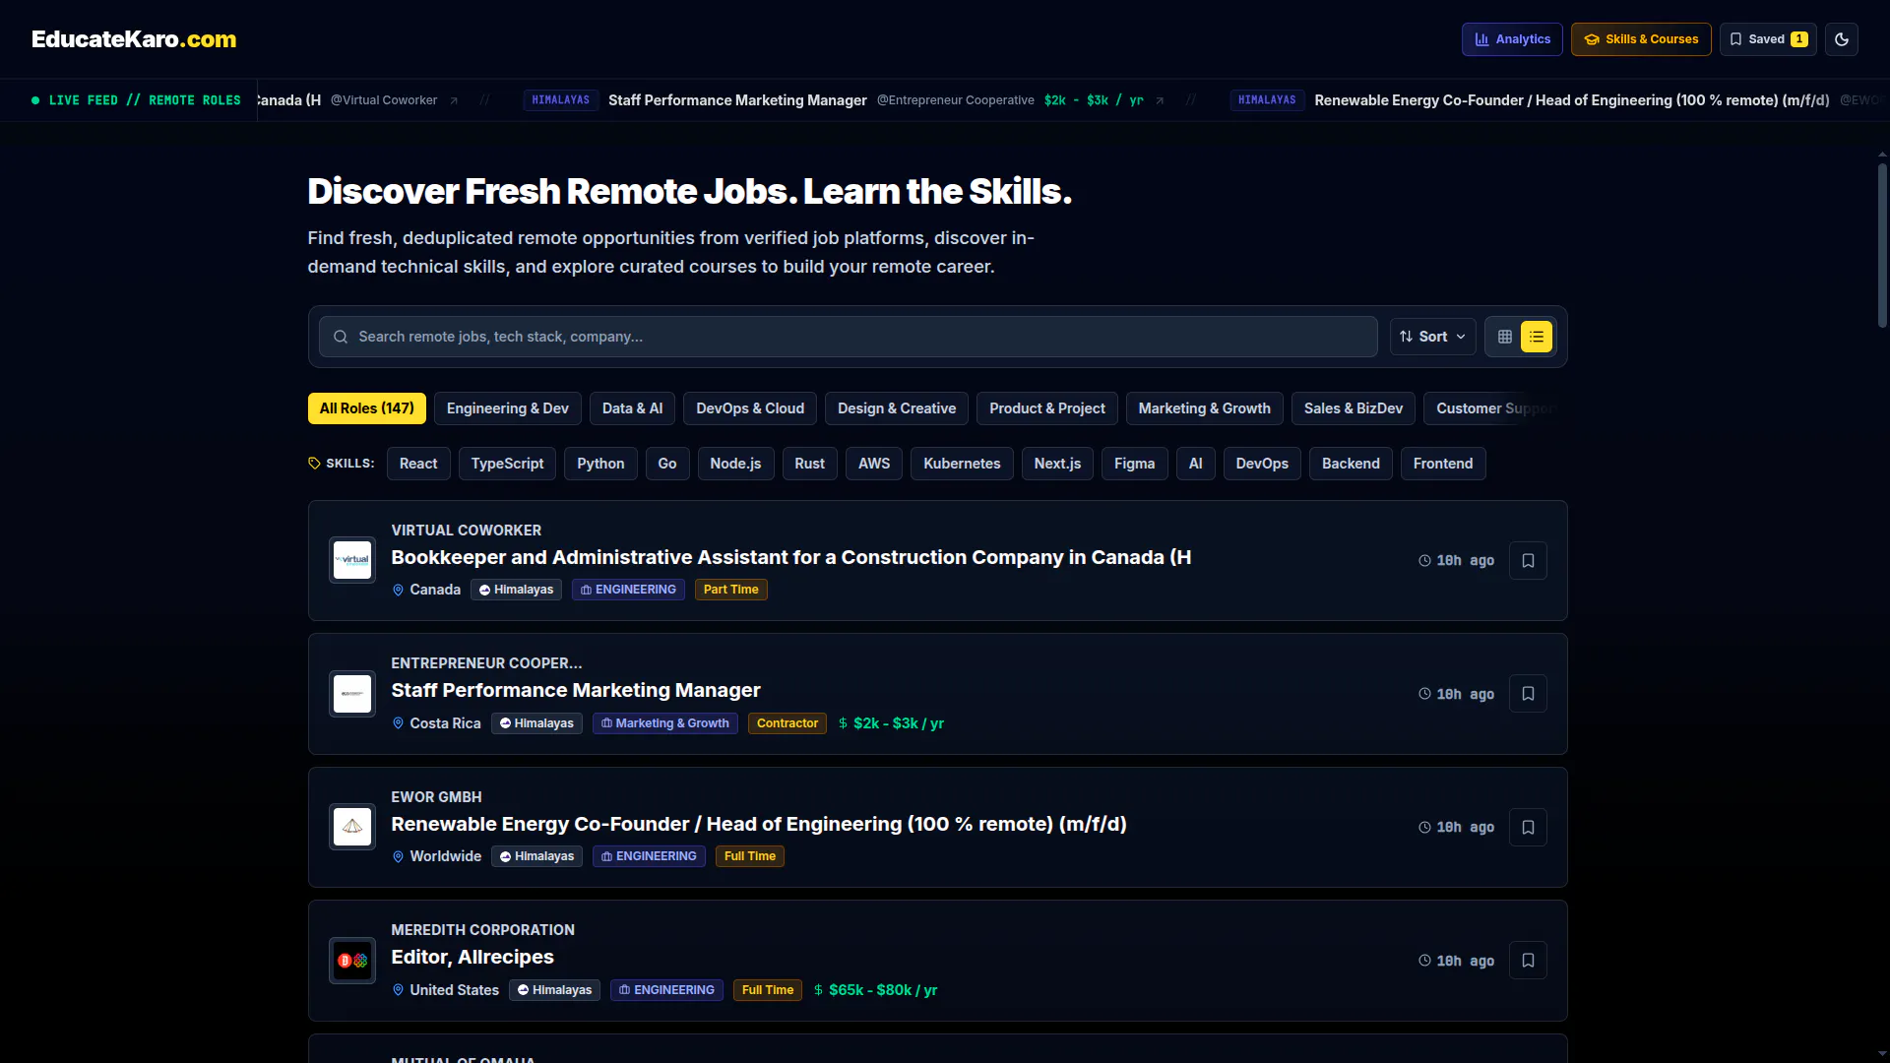1890x1063 pixels.
Task: Bookmark the Editor, Allrecipes job
Action: 1528,961
